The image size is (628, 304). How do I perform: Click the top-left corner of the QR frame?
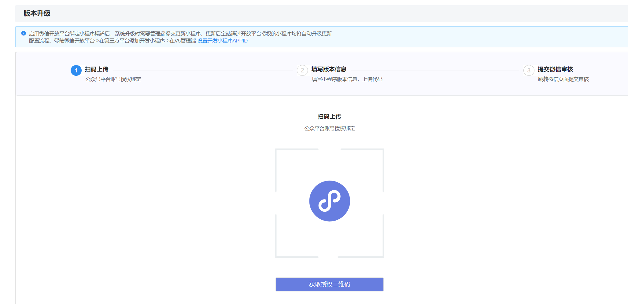pos(276,150)
